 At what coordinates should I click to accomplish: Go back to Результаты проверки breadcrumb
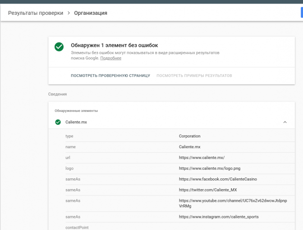coord(36,13)
